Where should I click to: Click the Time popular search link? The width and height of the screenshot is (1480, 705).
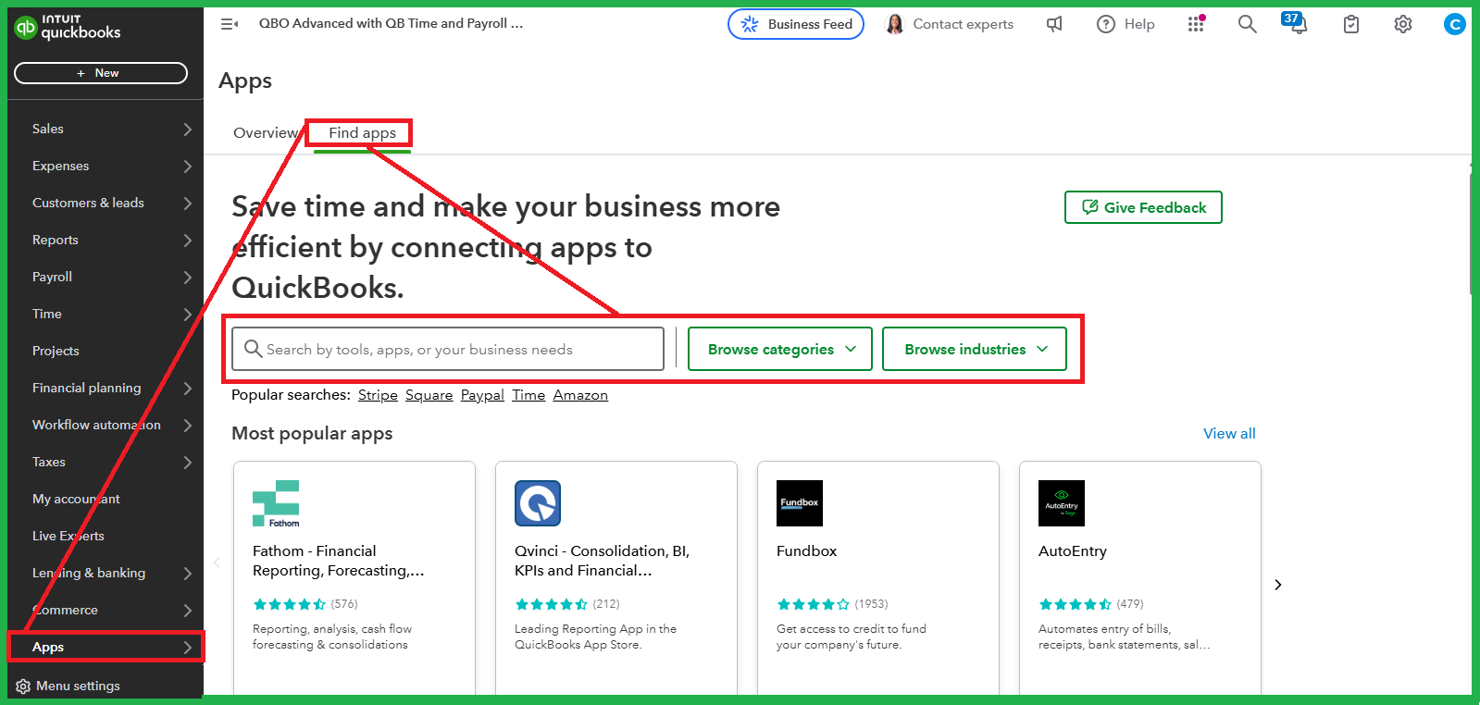(529, 395)
